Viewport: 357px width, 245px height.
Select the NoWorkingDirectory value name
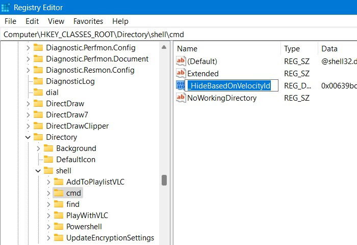pyautogui.click(x=222, y=98)
